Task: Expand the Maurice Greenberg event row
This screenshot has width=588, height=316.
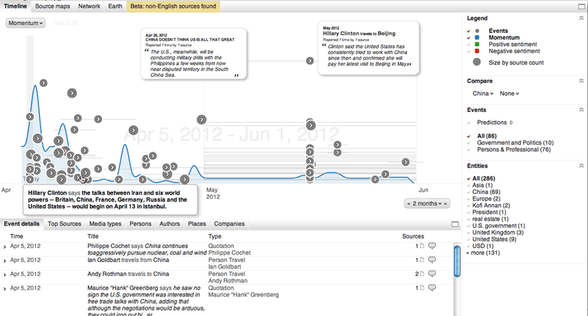Action: (5, 289)
